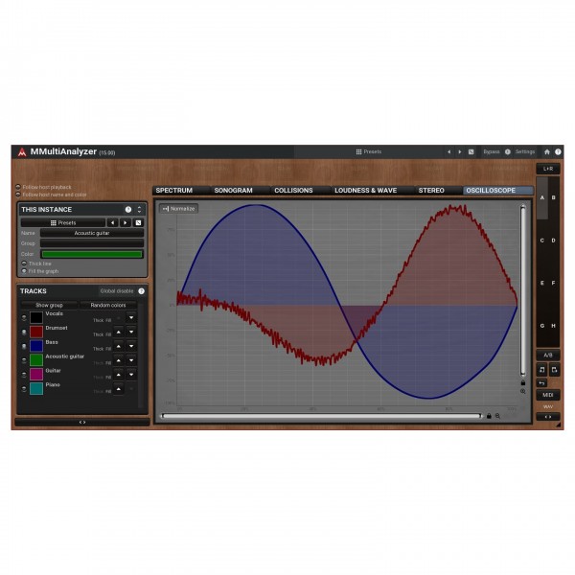This screenshot has width=575, height=575.
Task: Toggle visibility of the Vocals track
Action: click(24, 318)
